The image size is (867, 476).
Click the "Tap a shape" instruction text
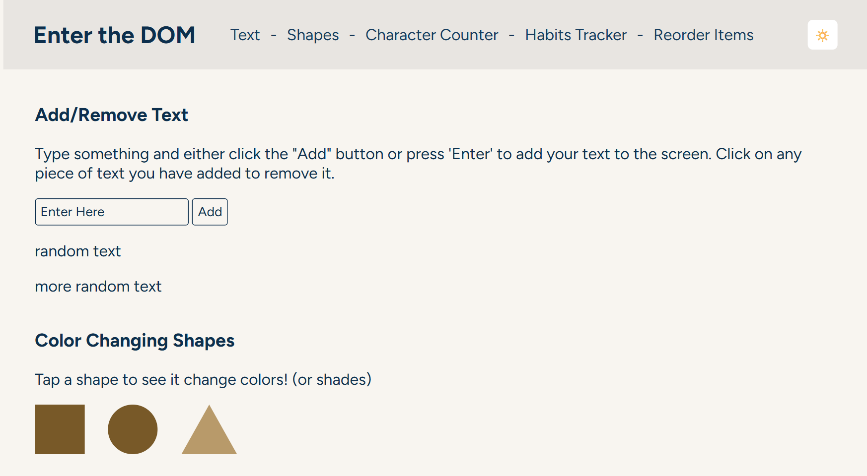click(203, 379)
